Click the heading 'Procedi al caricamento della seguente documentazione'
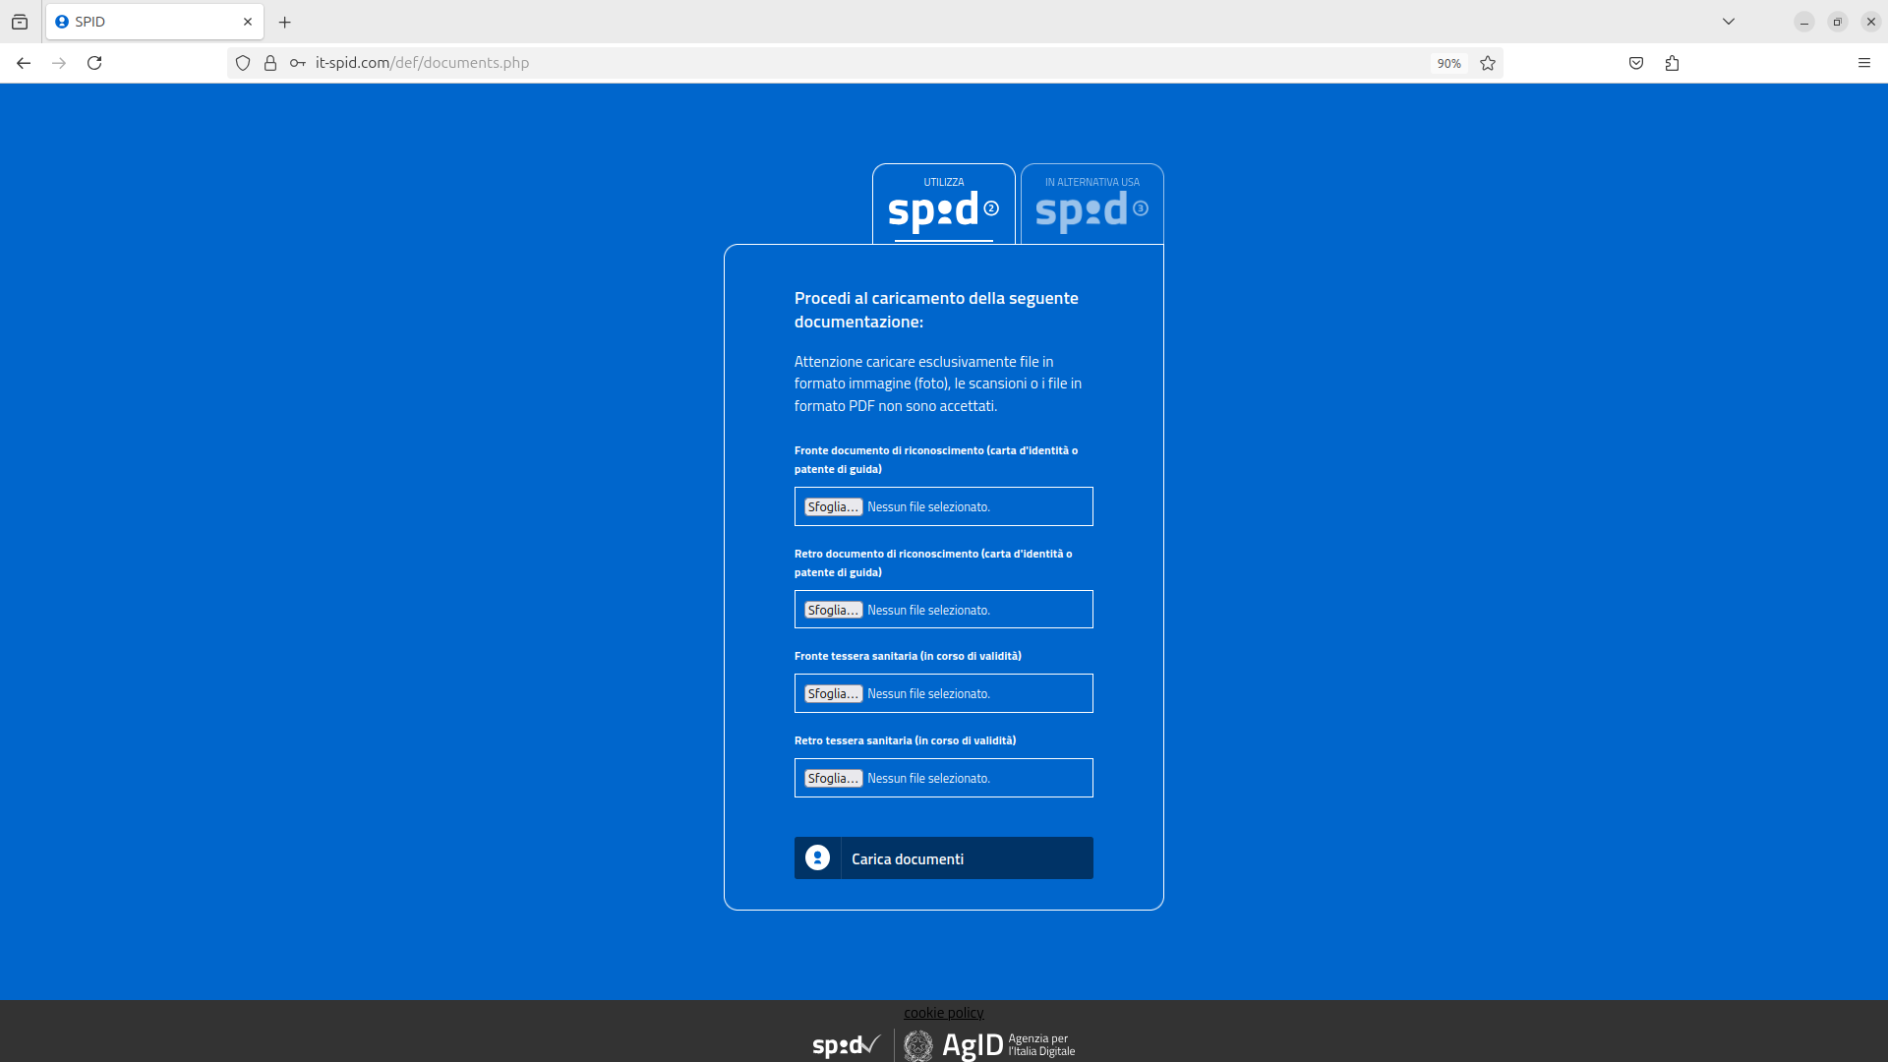This screenshot has width=1888, height=1062. point(936,310)
